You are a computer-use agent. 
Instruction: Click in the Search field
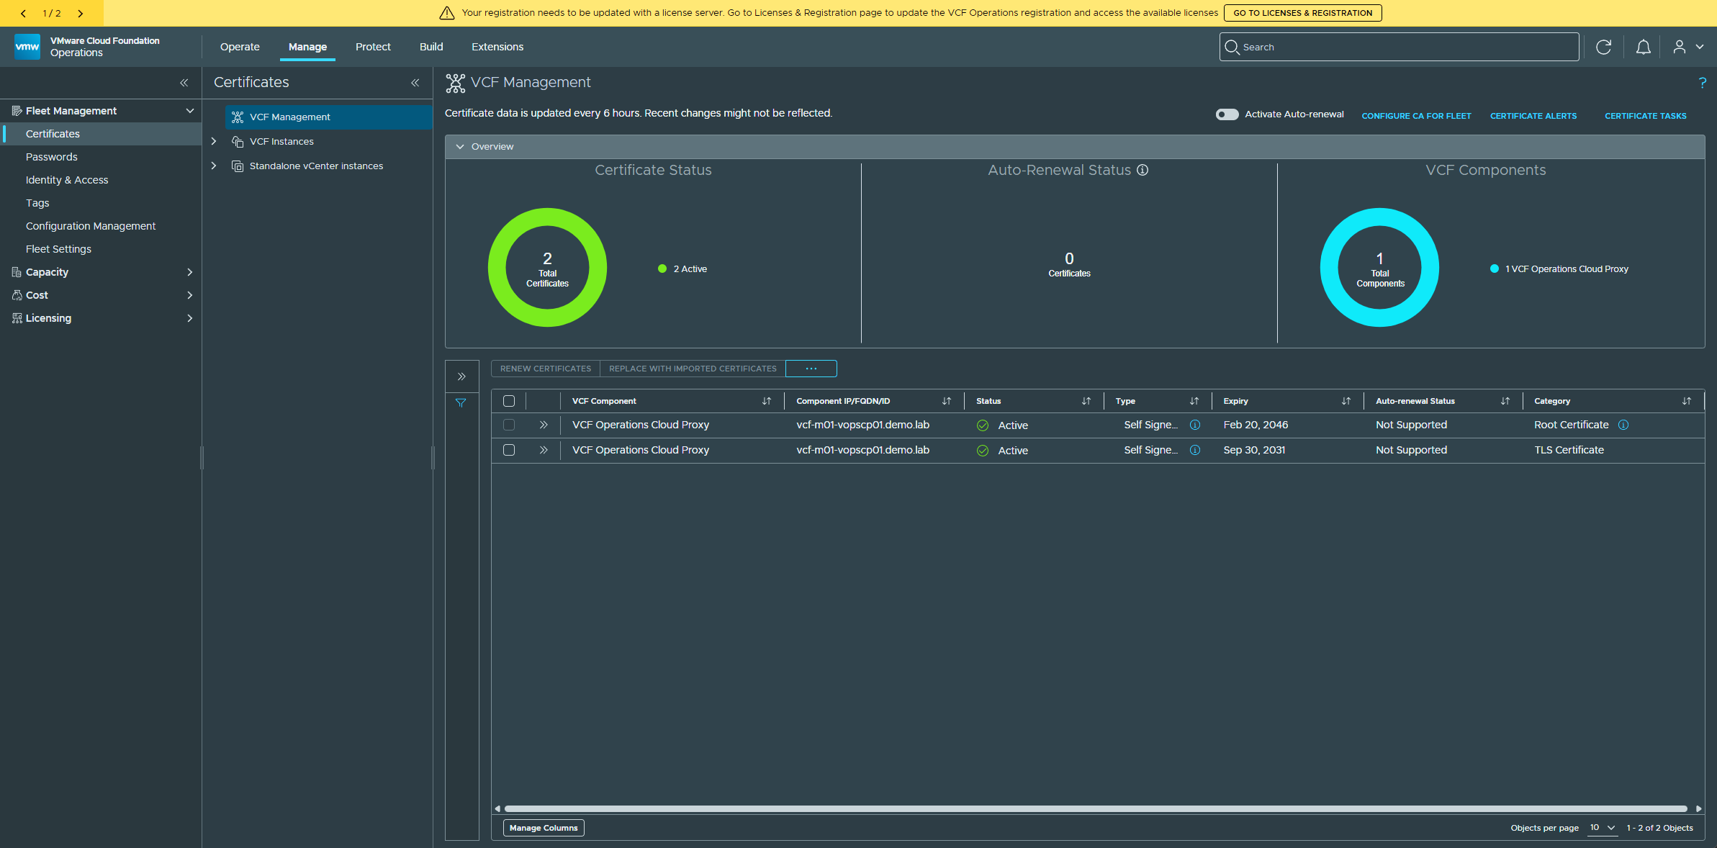1399,47
